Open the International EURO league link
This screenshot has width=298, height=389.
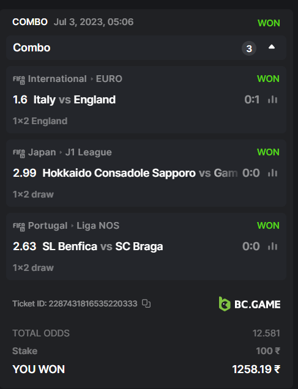[x=75, y=79]
